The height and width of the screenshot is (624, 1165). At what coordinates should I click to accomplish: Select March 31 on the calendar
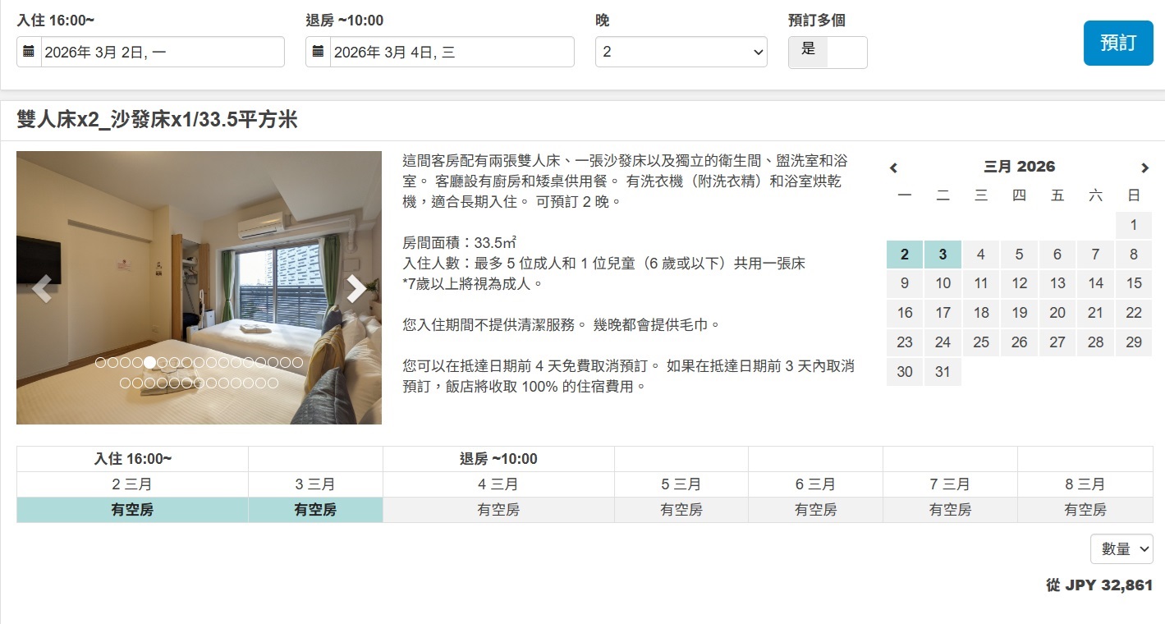point(943,372)
